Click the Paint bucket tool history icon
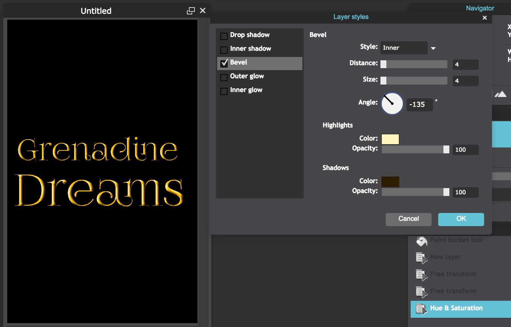 coord(421,241)
